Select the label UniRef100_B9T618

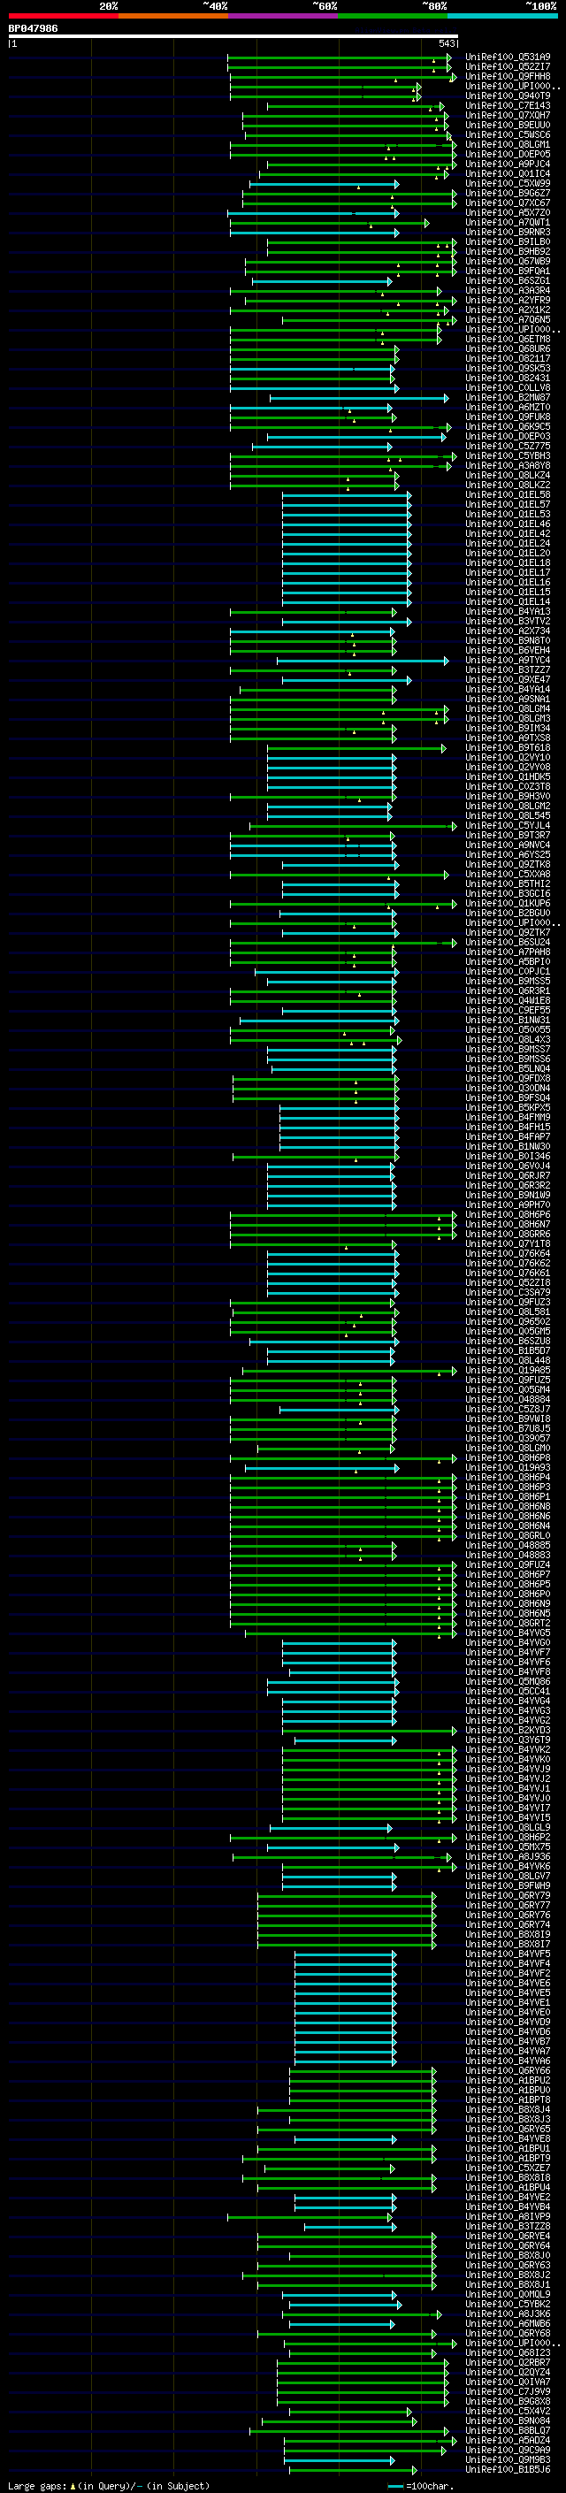(x=508, y=748)
